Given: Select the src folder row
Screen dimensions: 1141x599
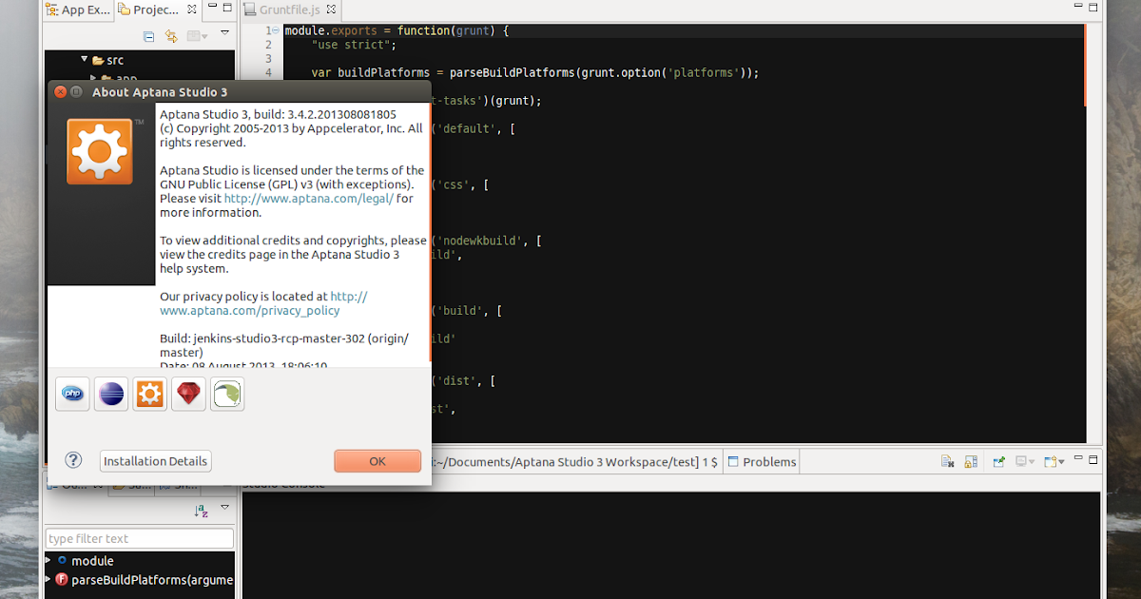Looking at the screenshot, I should click(x=139, y=60).
